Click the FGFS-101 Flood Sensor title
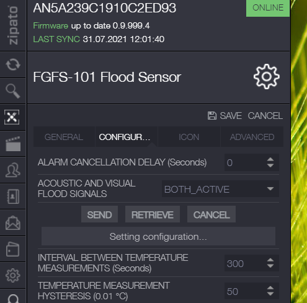The image size is (307, 303). [107, 77]
